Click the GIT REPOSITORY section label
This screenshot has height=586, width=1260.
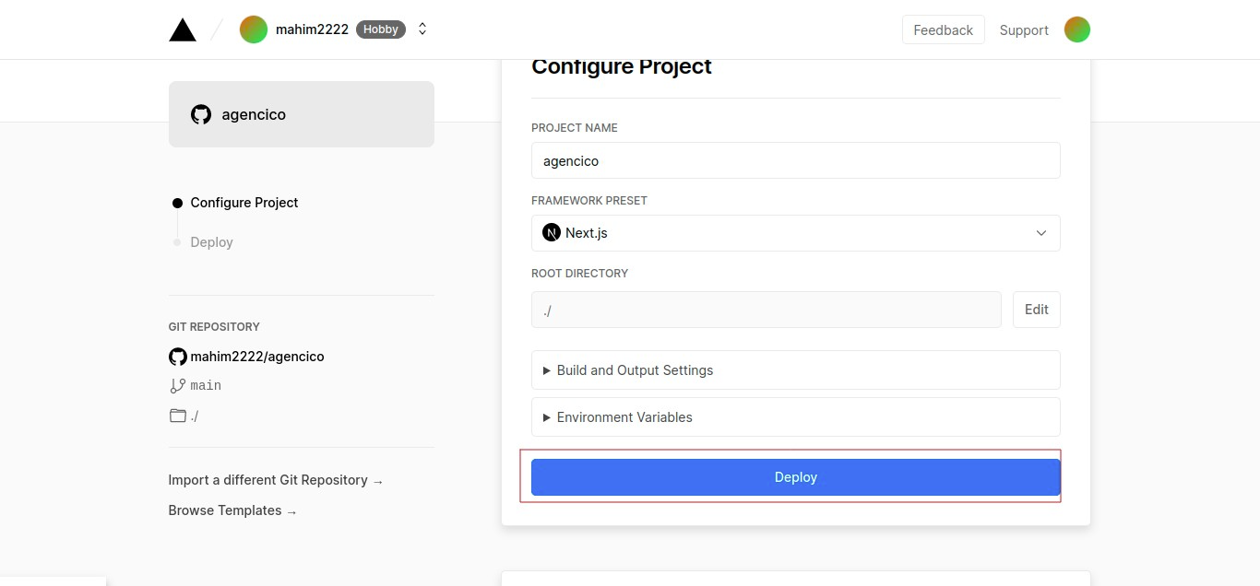(214, 327)
